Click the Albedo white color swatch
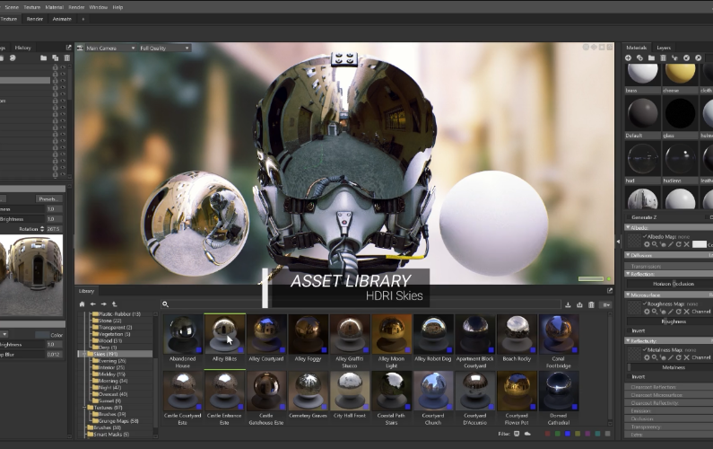The width and height of the screenshot is (713, 449). click(700, 244)
